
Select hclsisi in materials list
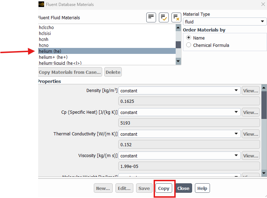pyautogui.click(x=107, y=33)
